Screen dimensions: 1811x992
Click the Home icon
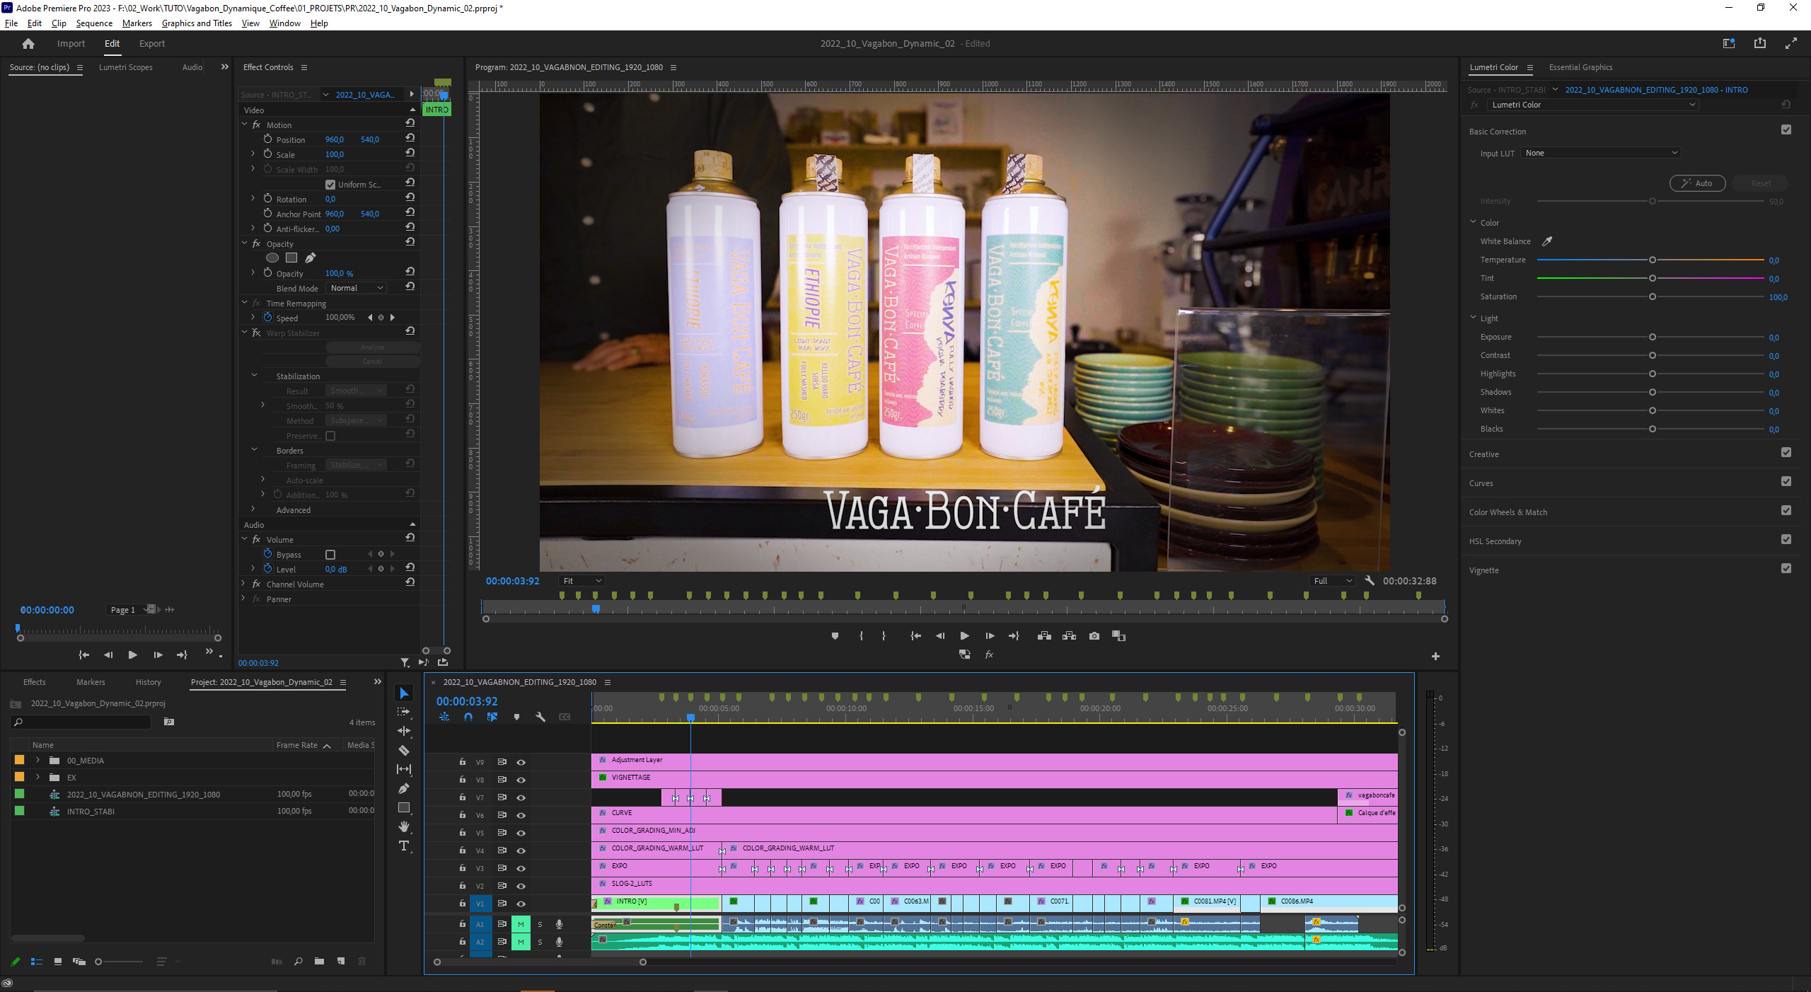click(28, 44)
